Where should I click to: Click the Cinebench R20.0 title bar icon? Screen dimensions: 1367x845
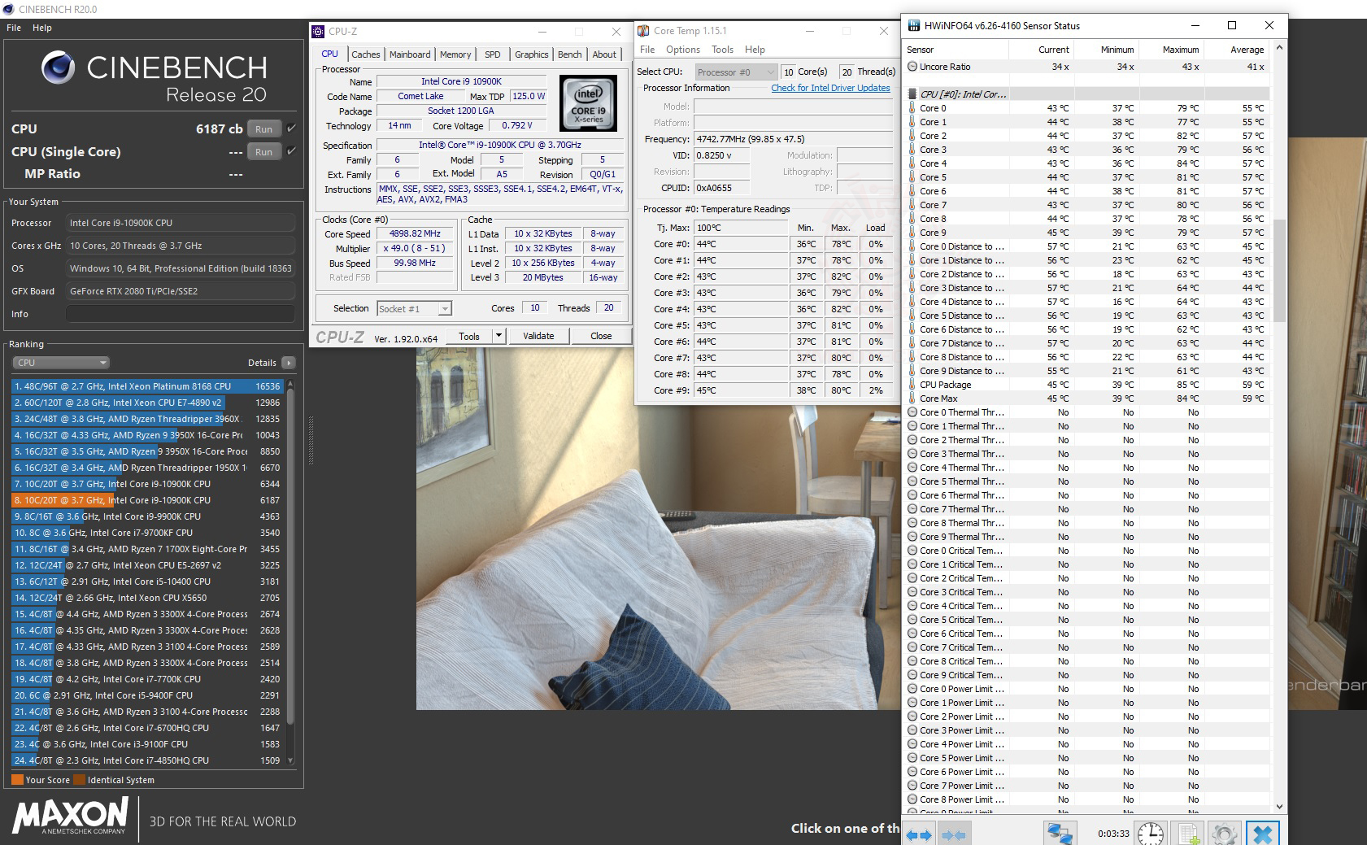click(9, 9)
